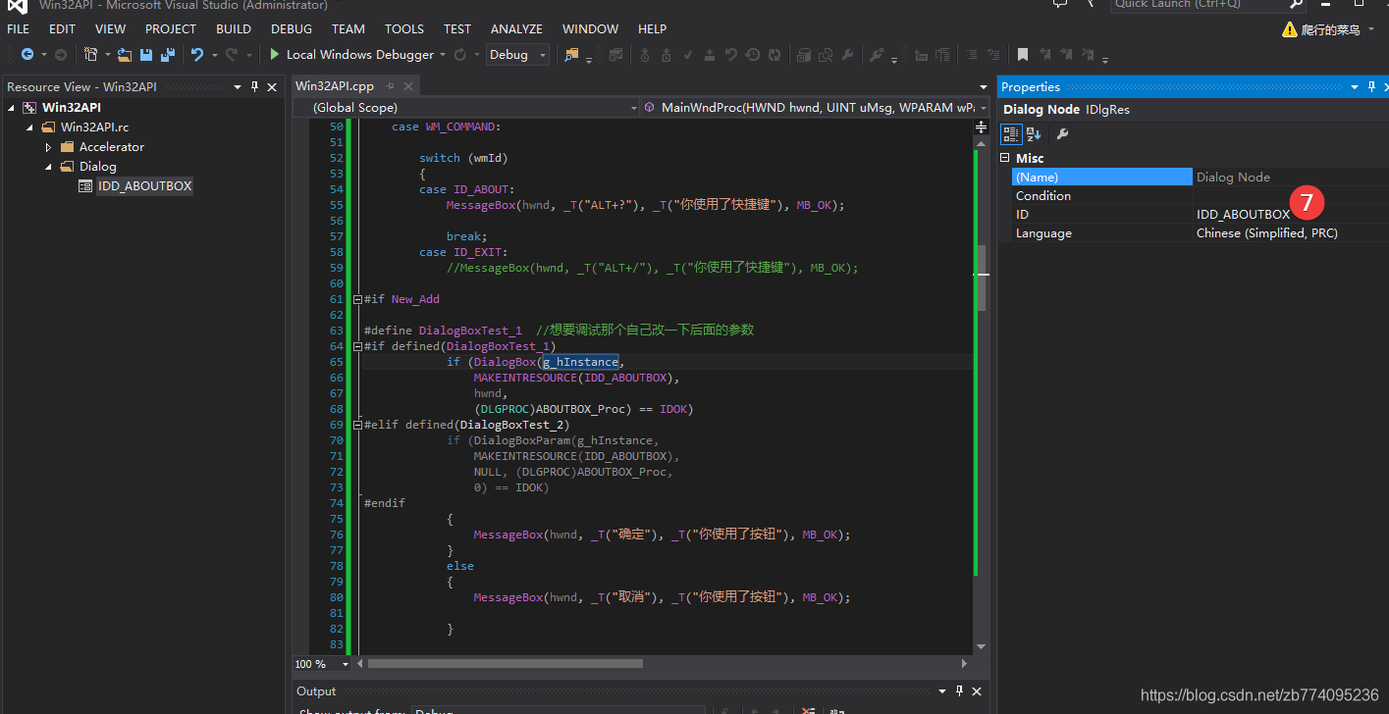Pin the Resource View panel
The image size is (1389, 714).
pyautogui.click(x=255, y=86)
